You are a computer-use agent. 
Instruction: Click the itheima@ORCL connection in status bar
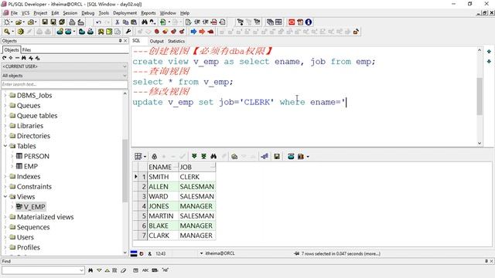tap(220, 253)
